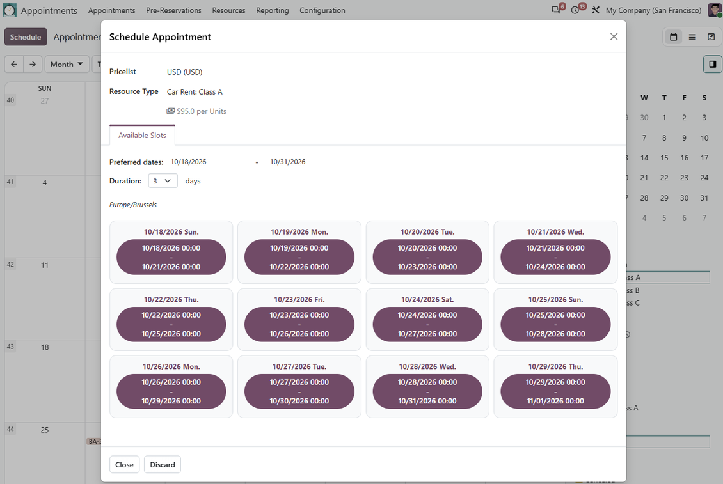This screenshot has width=723, height=484.
Task: Open the Appointments app home icon
Action: pyautogui.click(x=10, y=10)
